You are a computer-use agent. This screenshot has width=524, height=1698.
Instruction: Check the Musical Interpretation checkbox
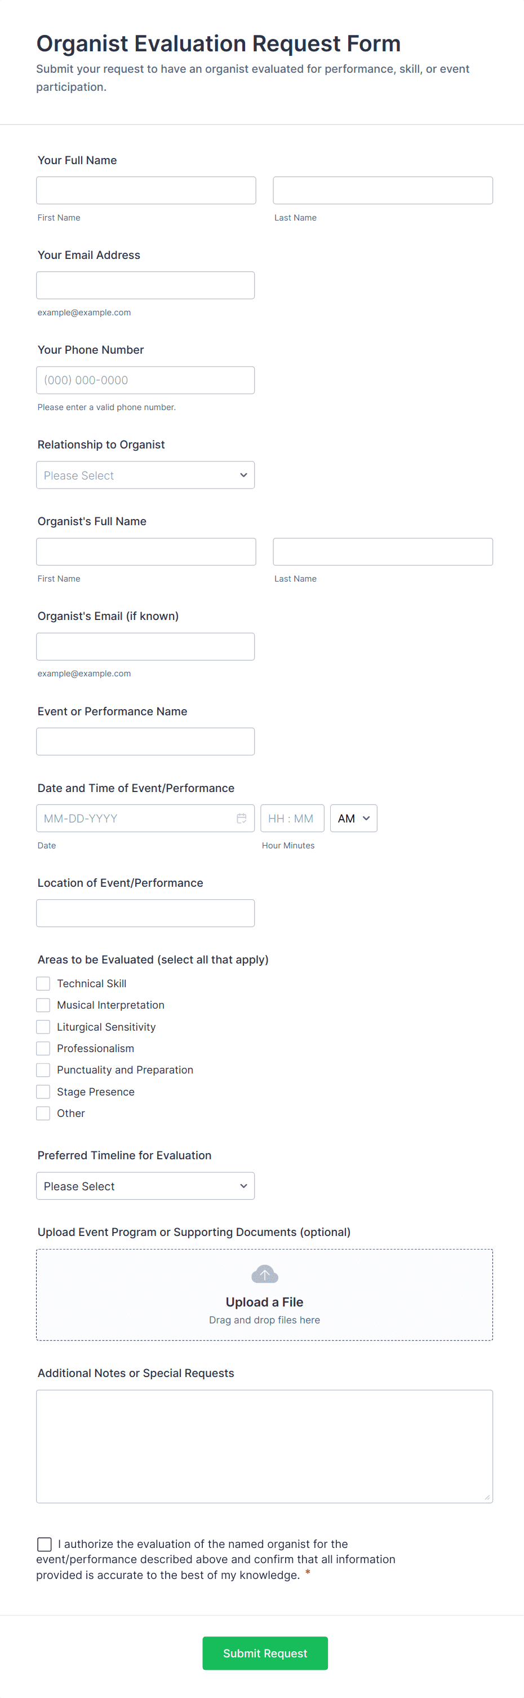point(43,1005)
